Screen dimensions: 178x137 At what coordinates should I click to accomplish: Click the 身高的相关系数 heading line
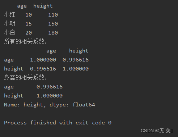pyautogui.click(x=25, y=77)
